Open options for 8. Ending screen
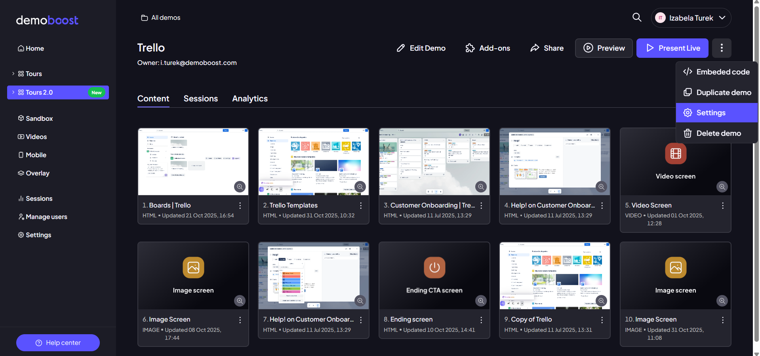The width and height of the screenshot is (760, 356). [x=481, y=320]
